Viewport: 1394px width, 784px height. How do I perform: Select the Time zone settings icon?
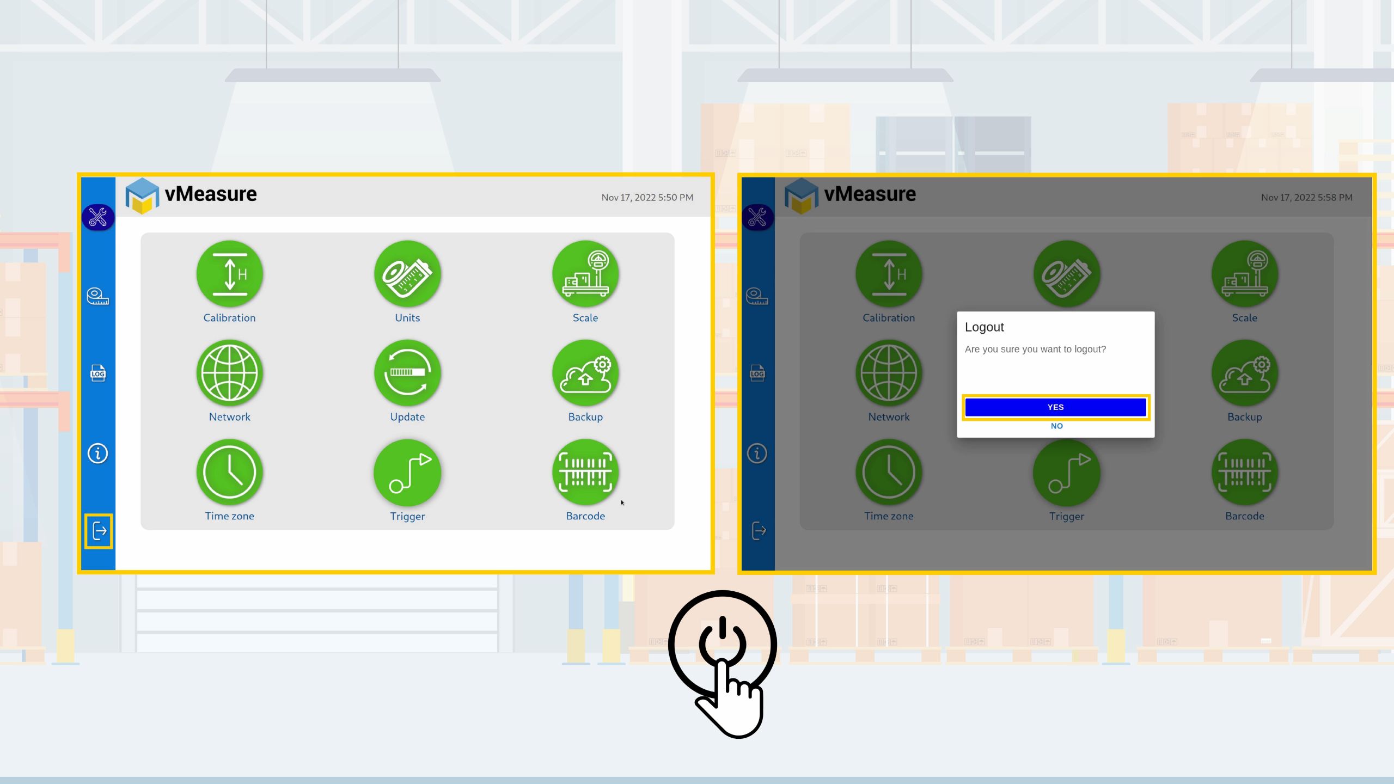[x=229, y=472]
